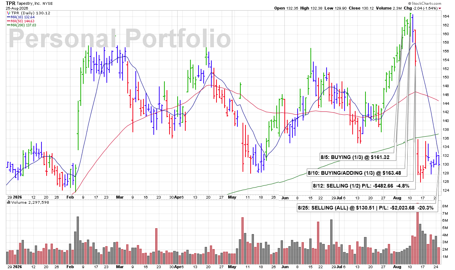
Task: Click the red down arrow beside Chg
Action: 440,8
